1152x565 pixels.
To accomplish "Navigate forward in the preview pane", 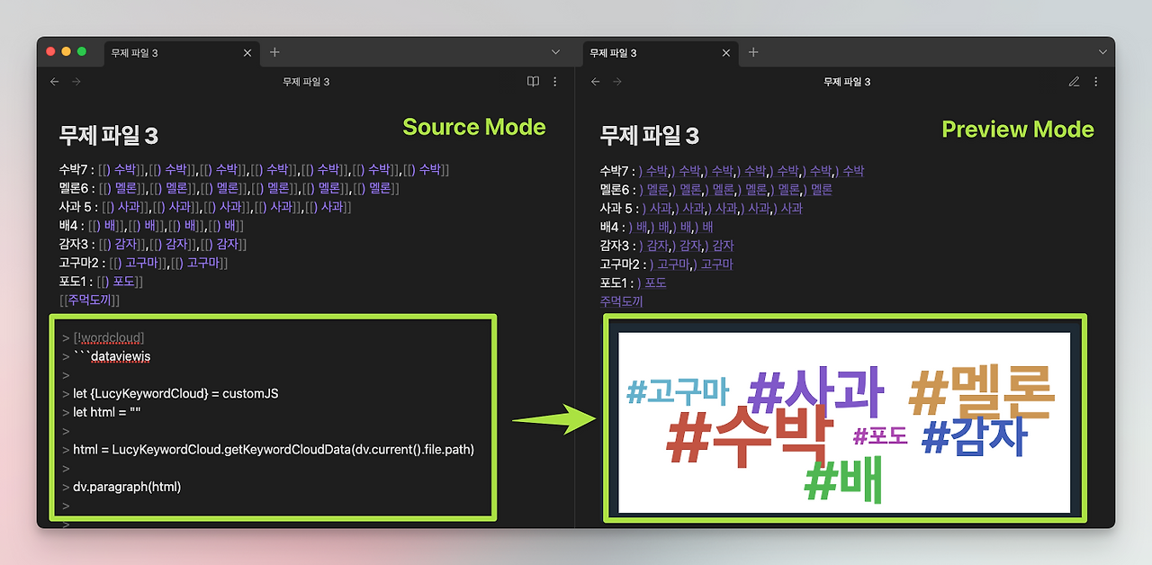I will pyautogui.click(x=617, y=82).
